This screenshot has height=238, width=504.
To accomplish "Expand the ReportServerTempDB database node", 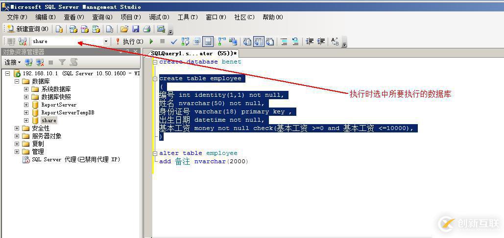I will point(26,112).
